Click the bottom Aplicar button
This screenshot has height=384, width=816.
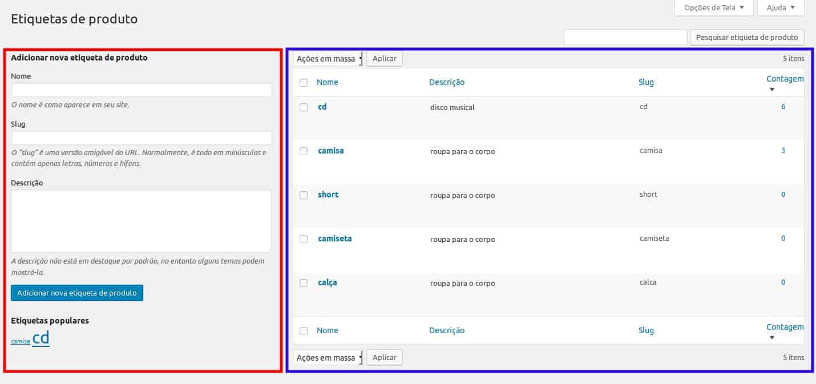(x=385, y=357)
